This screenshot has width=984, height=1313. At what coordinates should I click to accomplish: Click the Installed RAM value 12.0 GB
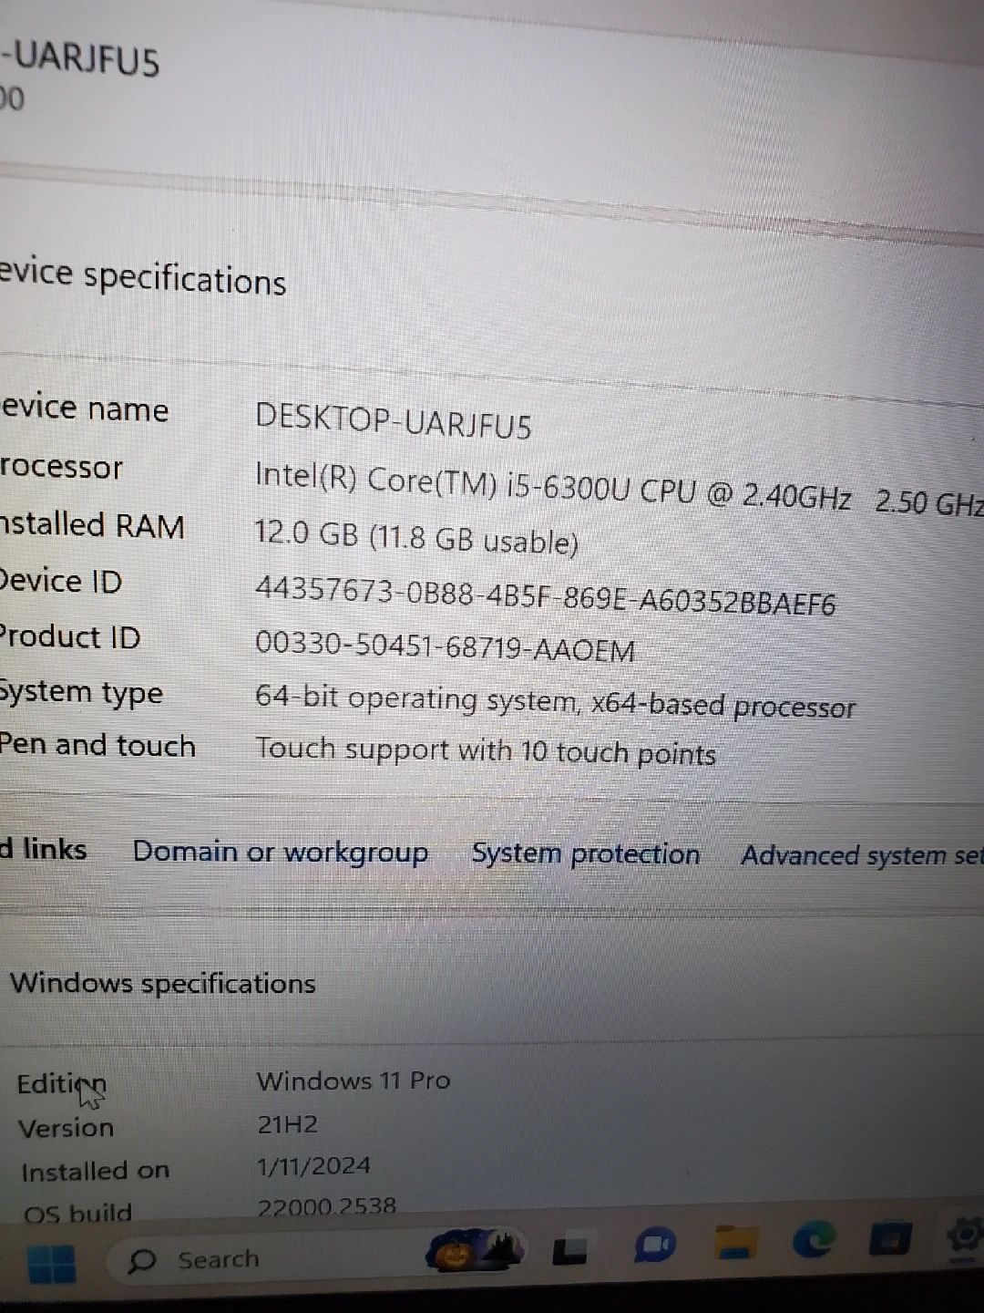[x=415, y=537]
